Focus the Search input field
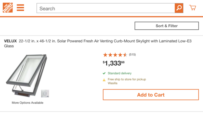This screenshot has height=114, width=203. pos(106,8)
